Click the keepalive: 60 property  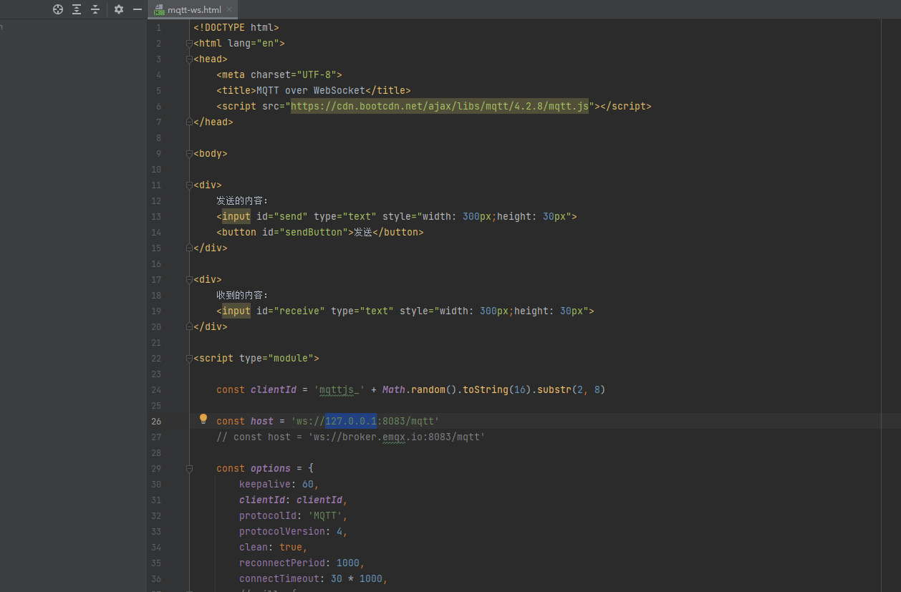coord(279,484)
